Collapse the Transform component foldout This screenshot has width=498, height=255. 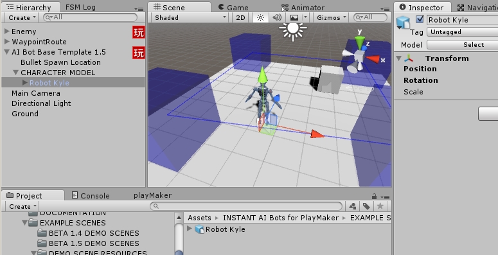click(399, 58)
